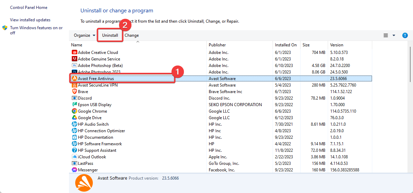
Task: Click the HP Software Framework icon
Action: (x=74, y=144)
